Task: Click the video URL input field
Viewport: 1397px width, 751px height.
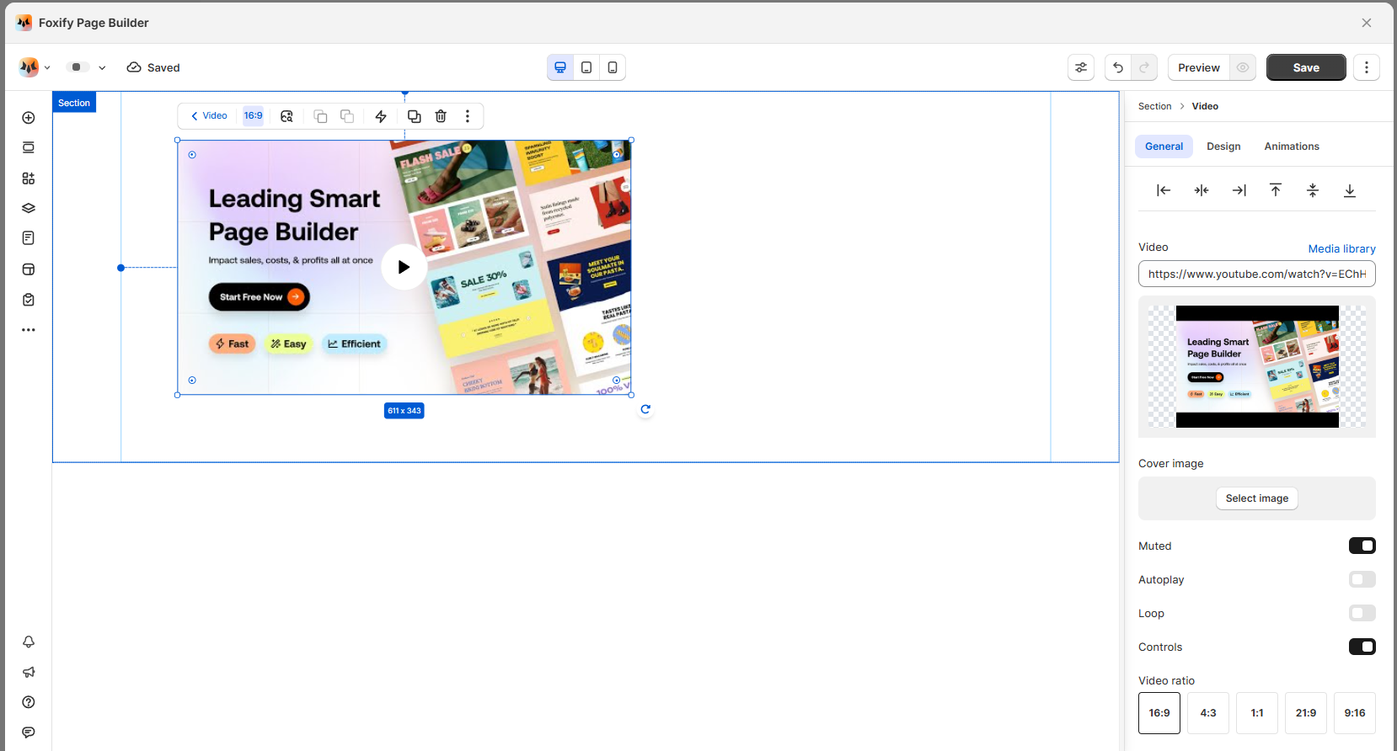Action: click(x=1257, y=274)
